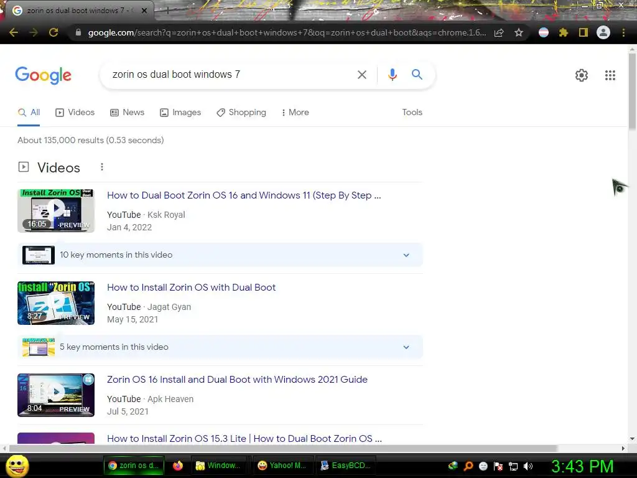Go to Google home via the logo
637x478 pixels.
coord(43,75)
